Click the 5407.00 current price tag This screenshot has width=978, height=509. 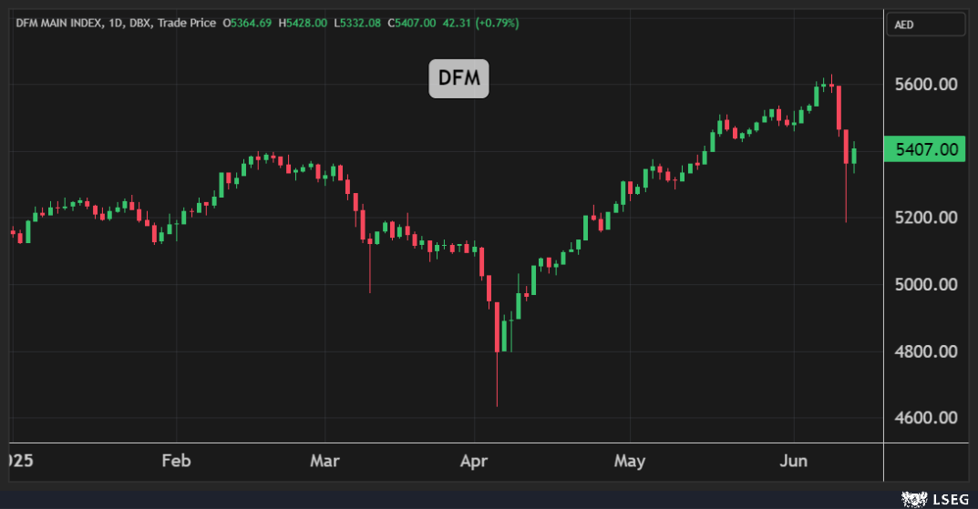(x=924, y=149)
